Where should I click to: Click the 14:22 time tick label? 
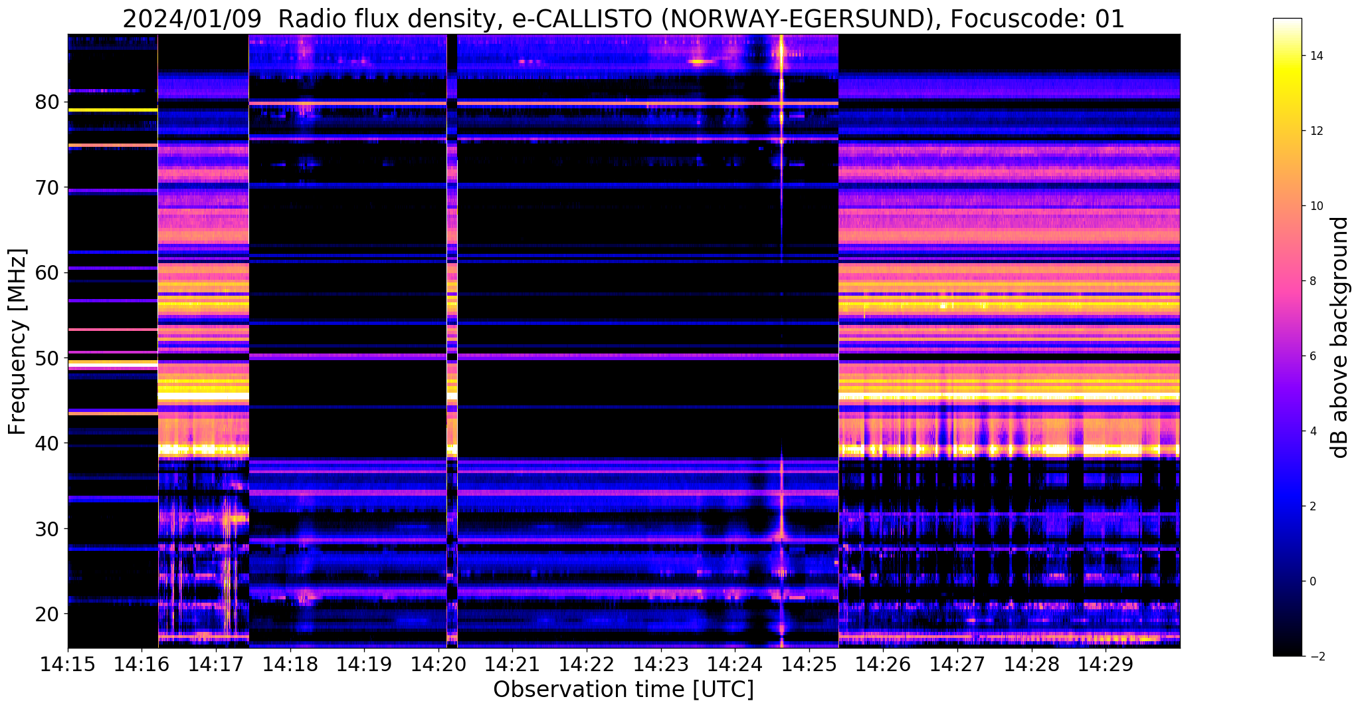pos(587,664)
